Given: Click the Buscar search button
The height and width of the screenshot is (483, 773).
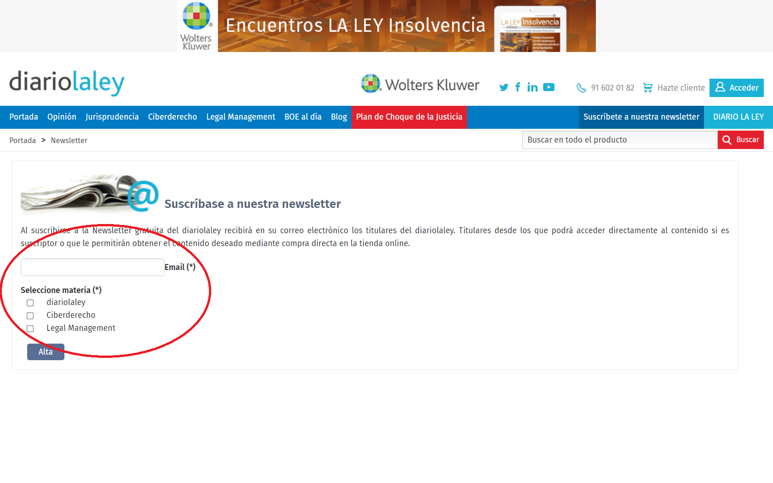Looking at the screenshot, I should tap(741, 140).
